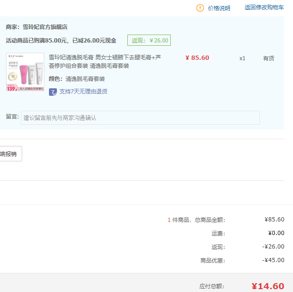This screenshot has width=293, height=292.
Task: Click the 7-day return badge icon
Action: pos(53,92)
